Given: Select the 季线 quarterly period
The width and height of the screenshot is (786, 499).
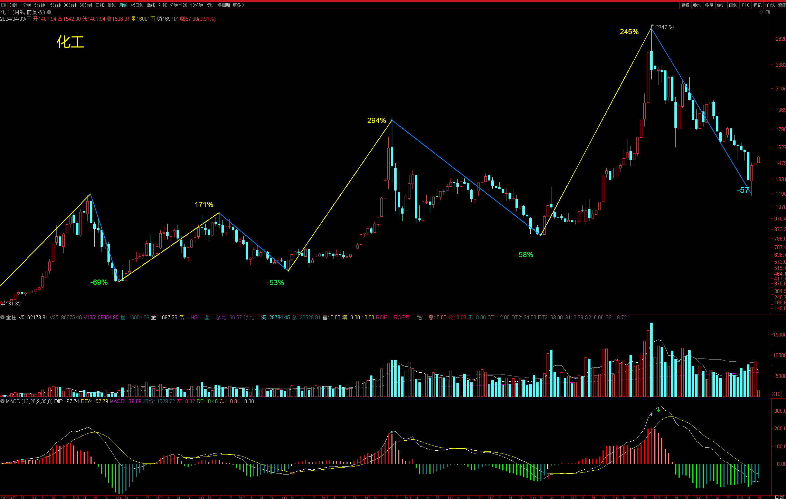Looking at the screenshot, I should pyautogui.click(x=151, y=5).
